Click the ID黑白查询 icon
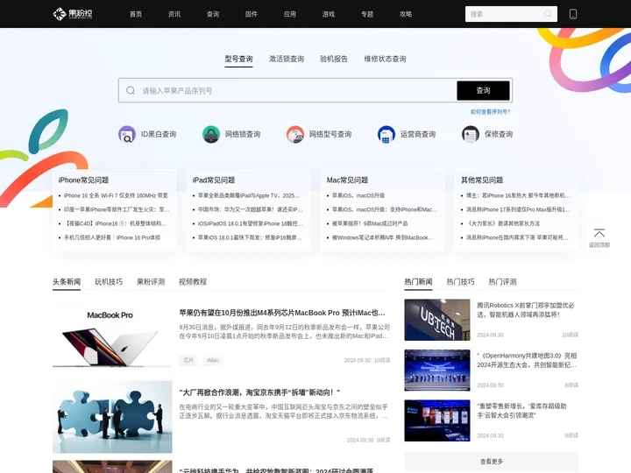This screenshot has height=473, width=631. pyautogui.click(x=127, y=134)
